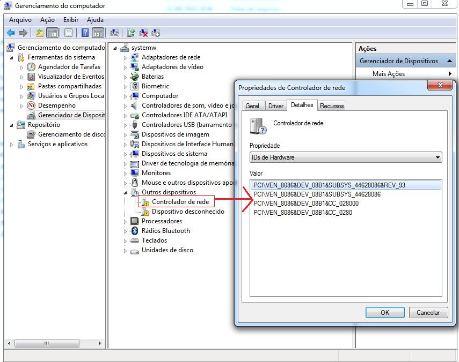Select Dispositivo desconhecido with warning icon
459x362 pixels.
[x=188, y=212]
